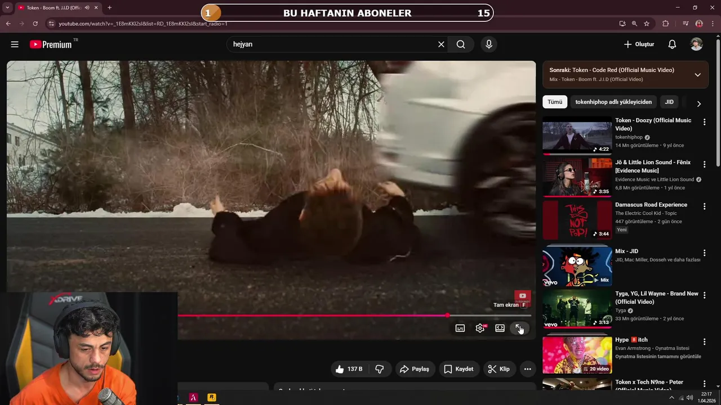The image size is (721, 405).
Task: Open the zoom magnifier icon in address bar
Action: tap(634, 24)
